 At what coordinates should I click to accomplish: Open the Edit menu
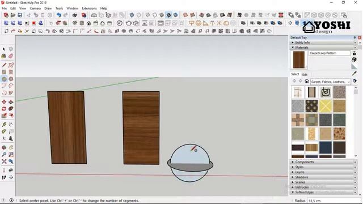click(x=13, y=8)
